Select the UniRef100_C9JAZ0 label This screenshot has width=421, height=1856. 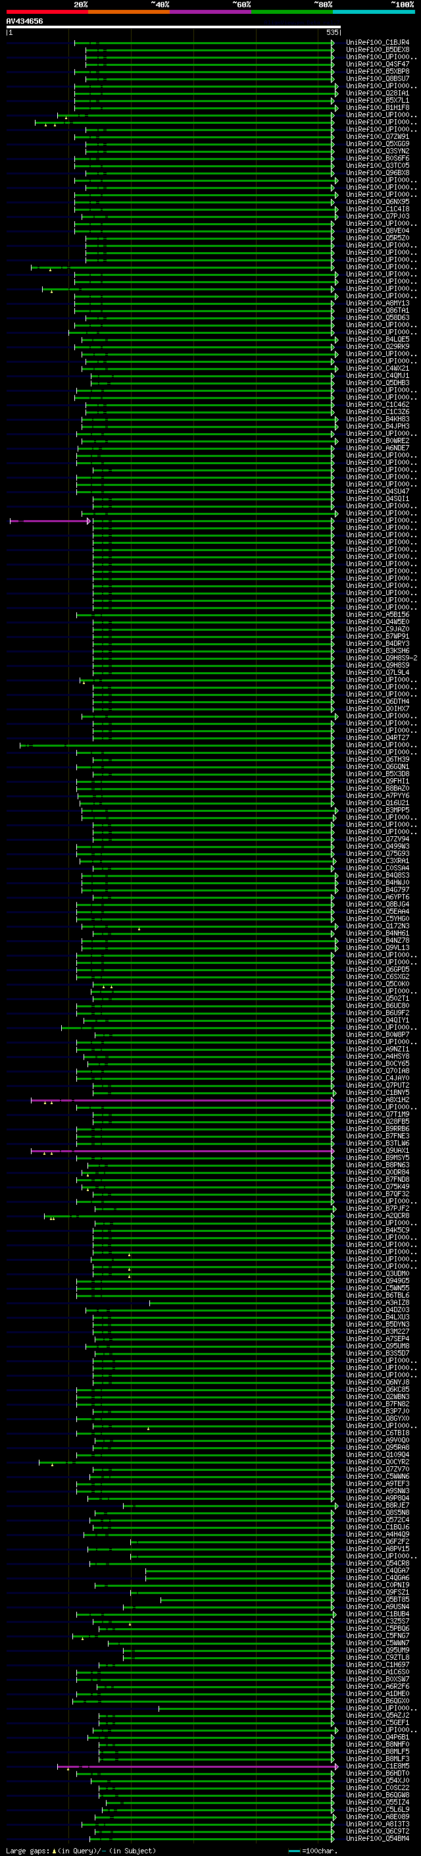coord(378,629)
